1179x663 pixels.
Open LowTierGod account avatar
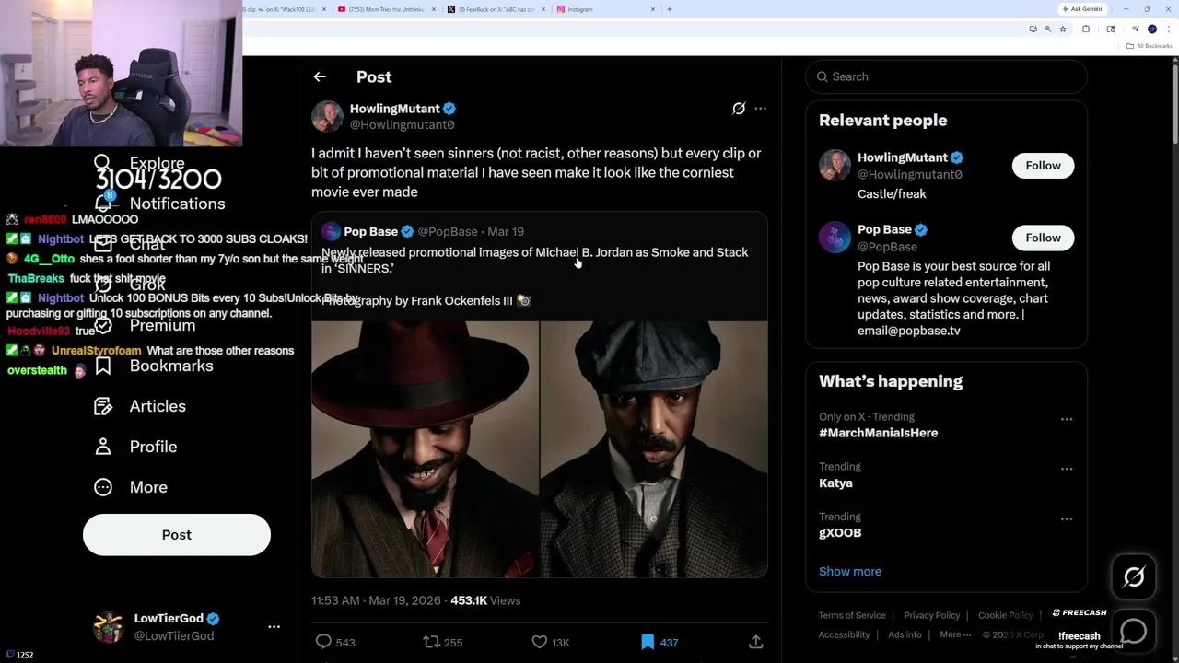tap(109, 627)
